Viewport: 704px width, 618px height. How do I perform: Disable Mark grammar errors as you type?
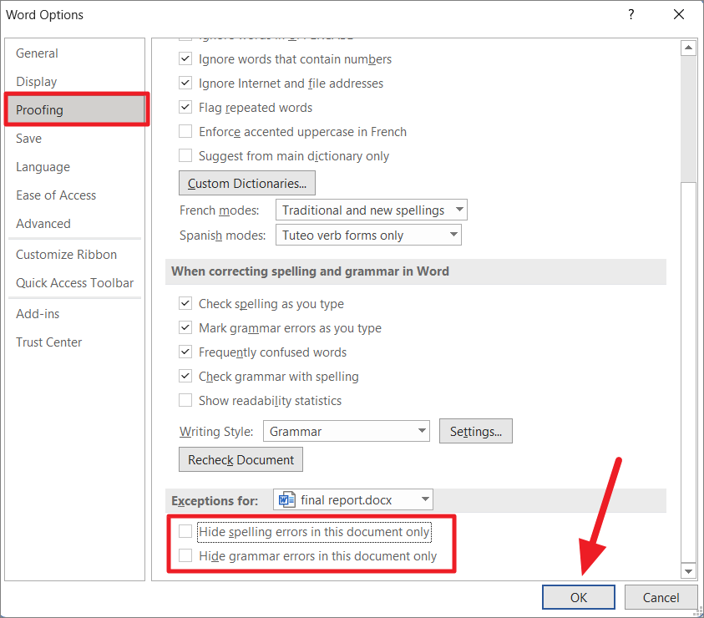(185, 327)
